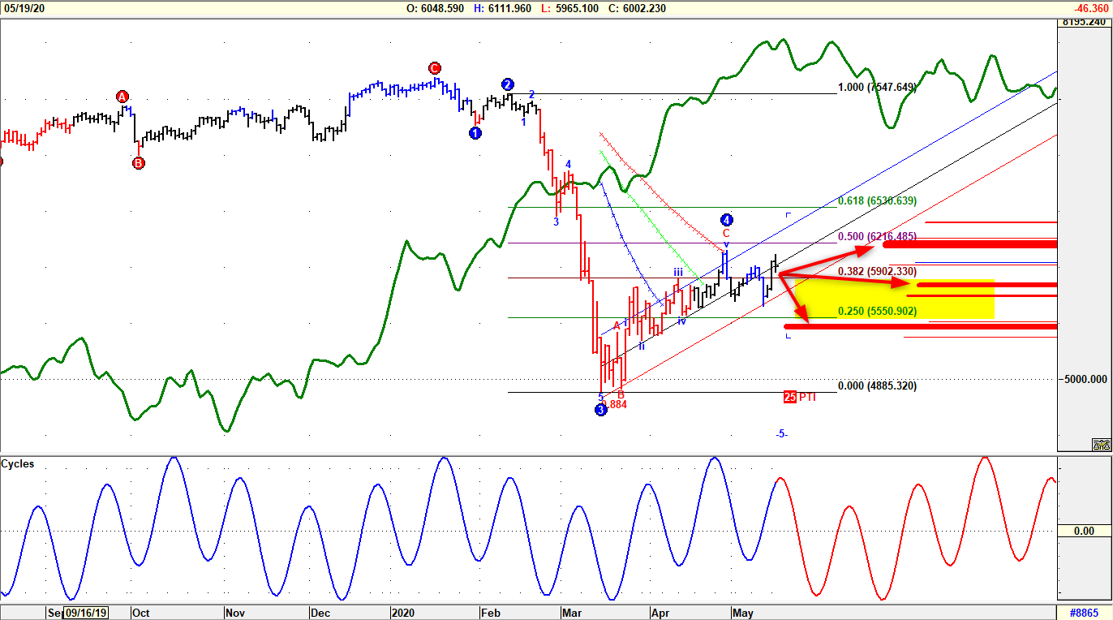Click the 09/16/19 date field
Image resolution: width=1113 pixels, height=620 pixels.
[x=84, y=614]
